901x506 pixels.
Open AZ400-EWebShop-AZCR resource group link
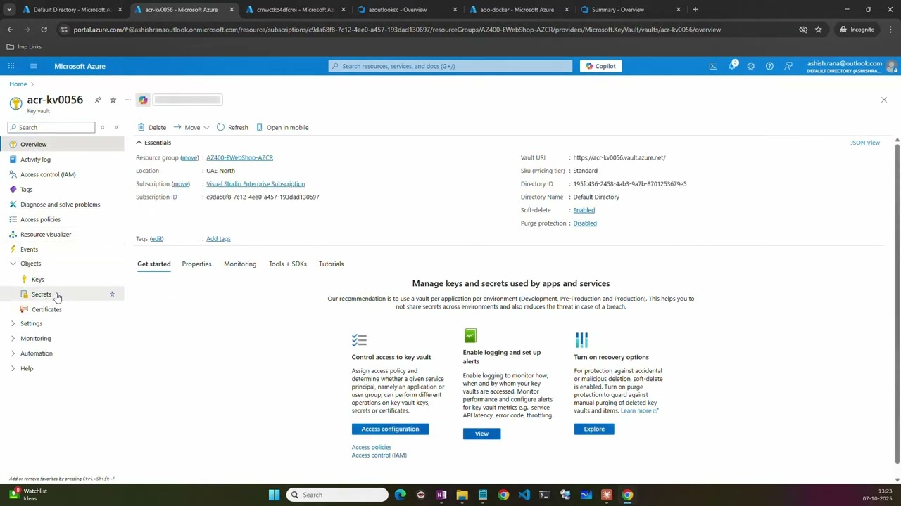[x=239, y=157]
